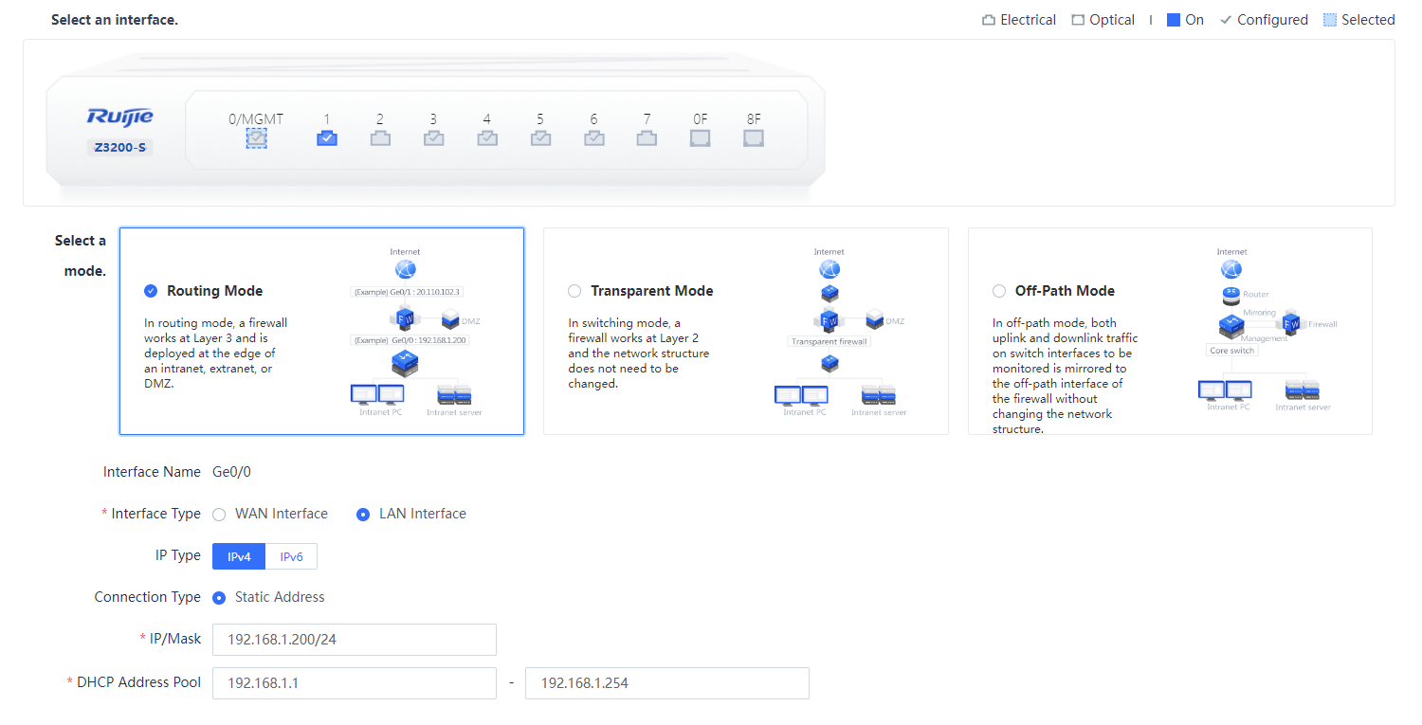1422x725 pixels.
Task: Click the Z3200-S model label
Action: tap(119, 148)
